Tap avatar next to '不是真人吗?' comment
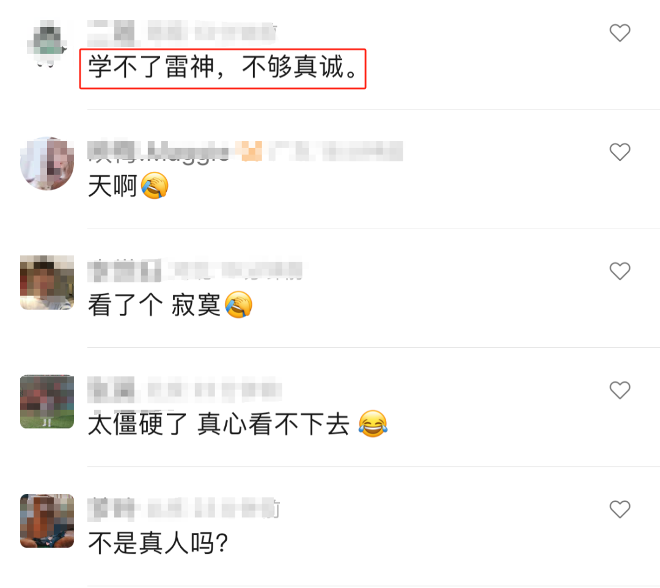The image size is (660, 588). click(x=47, y=521)
